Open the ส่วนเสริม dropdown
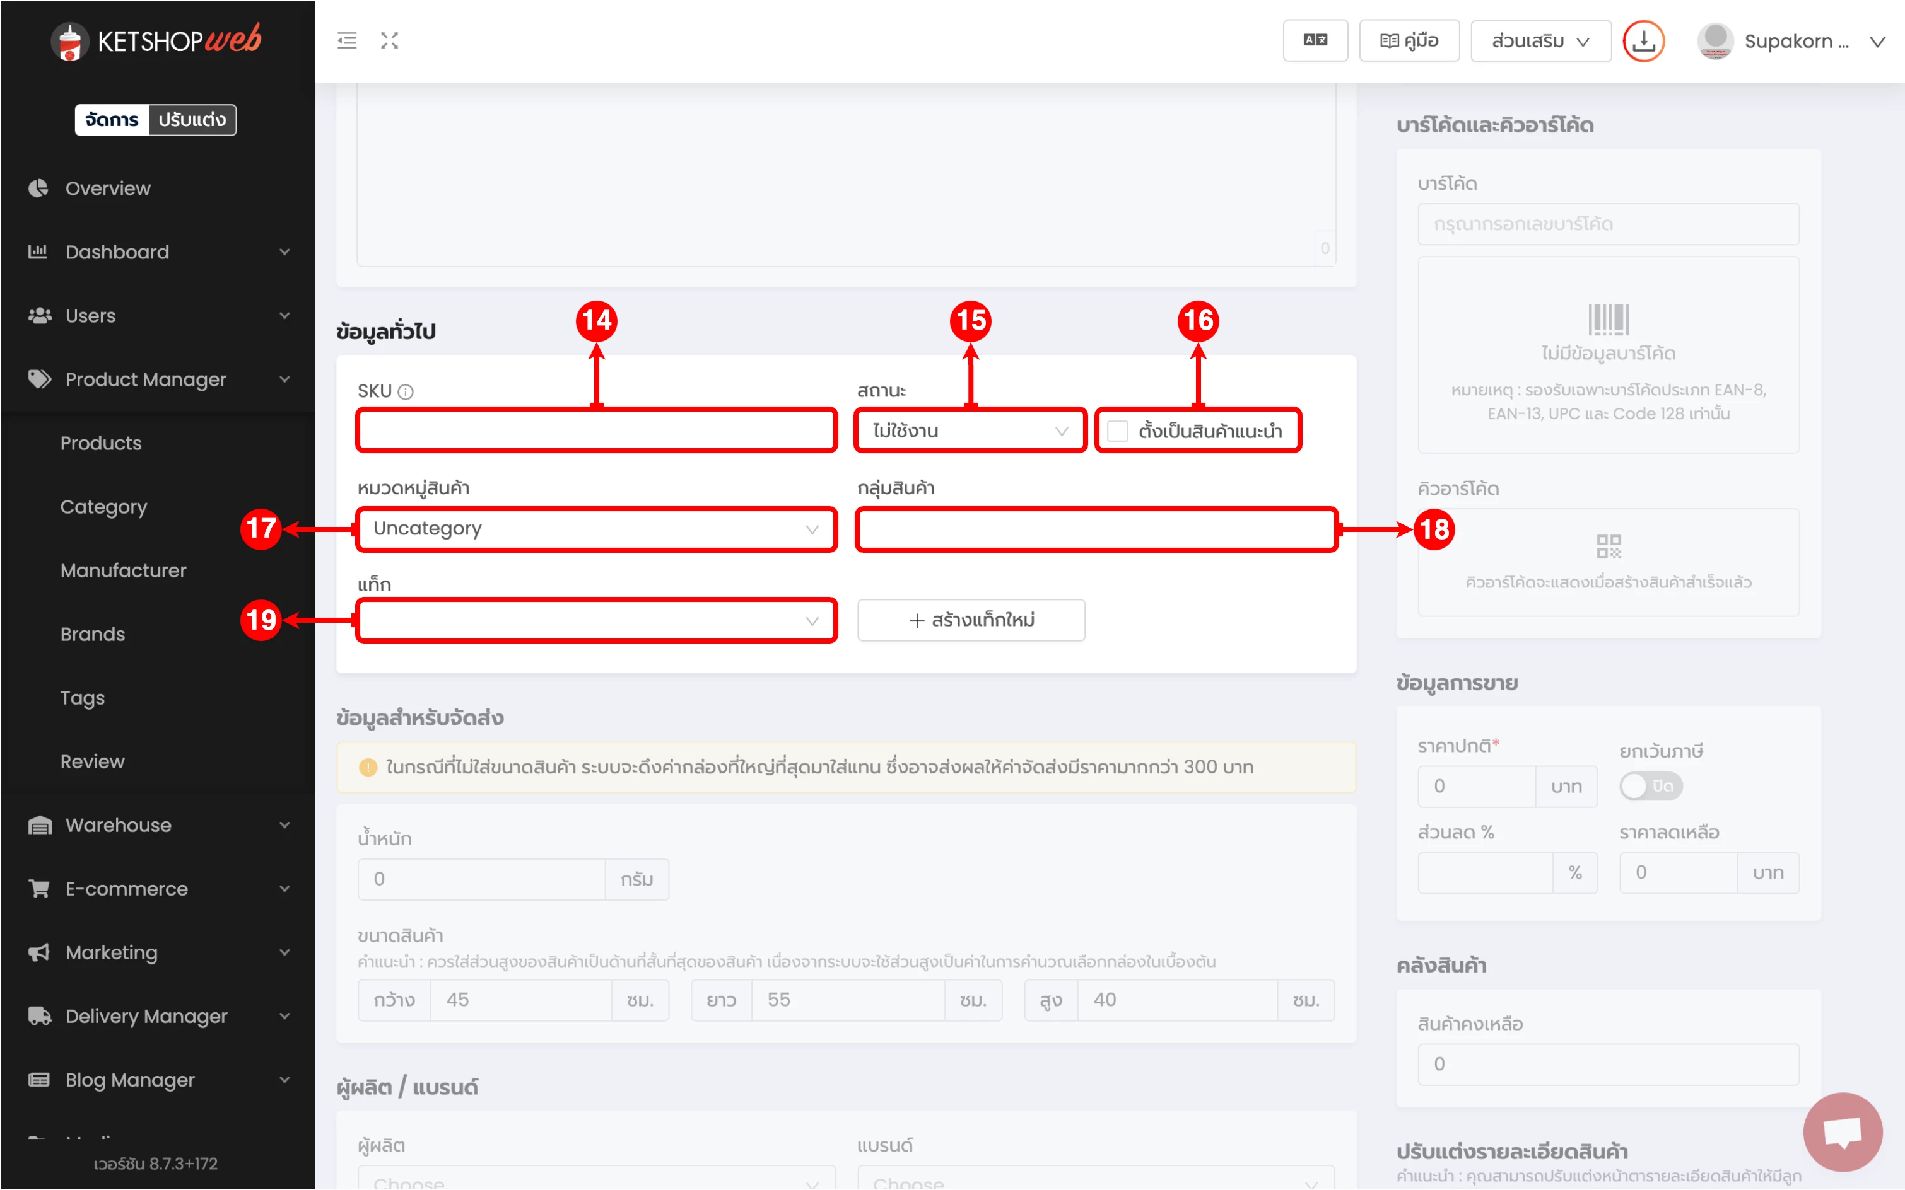1905x1190 pixels. tap(1540, 40)
